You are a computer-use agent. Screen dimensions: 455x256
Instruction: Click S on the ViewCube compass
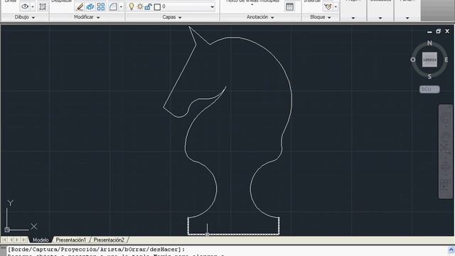pos(429,77)
